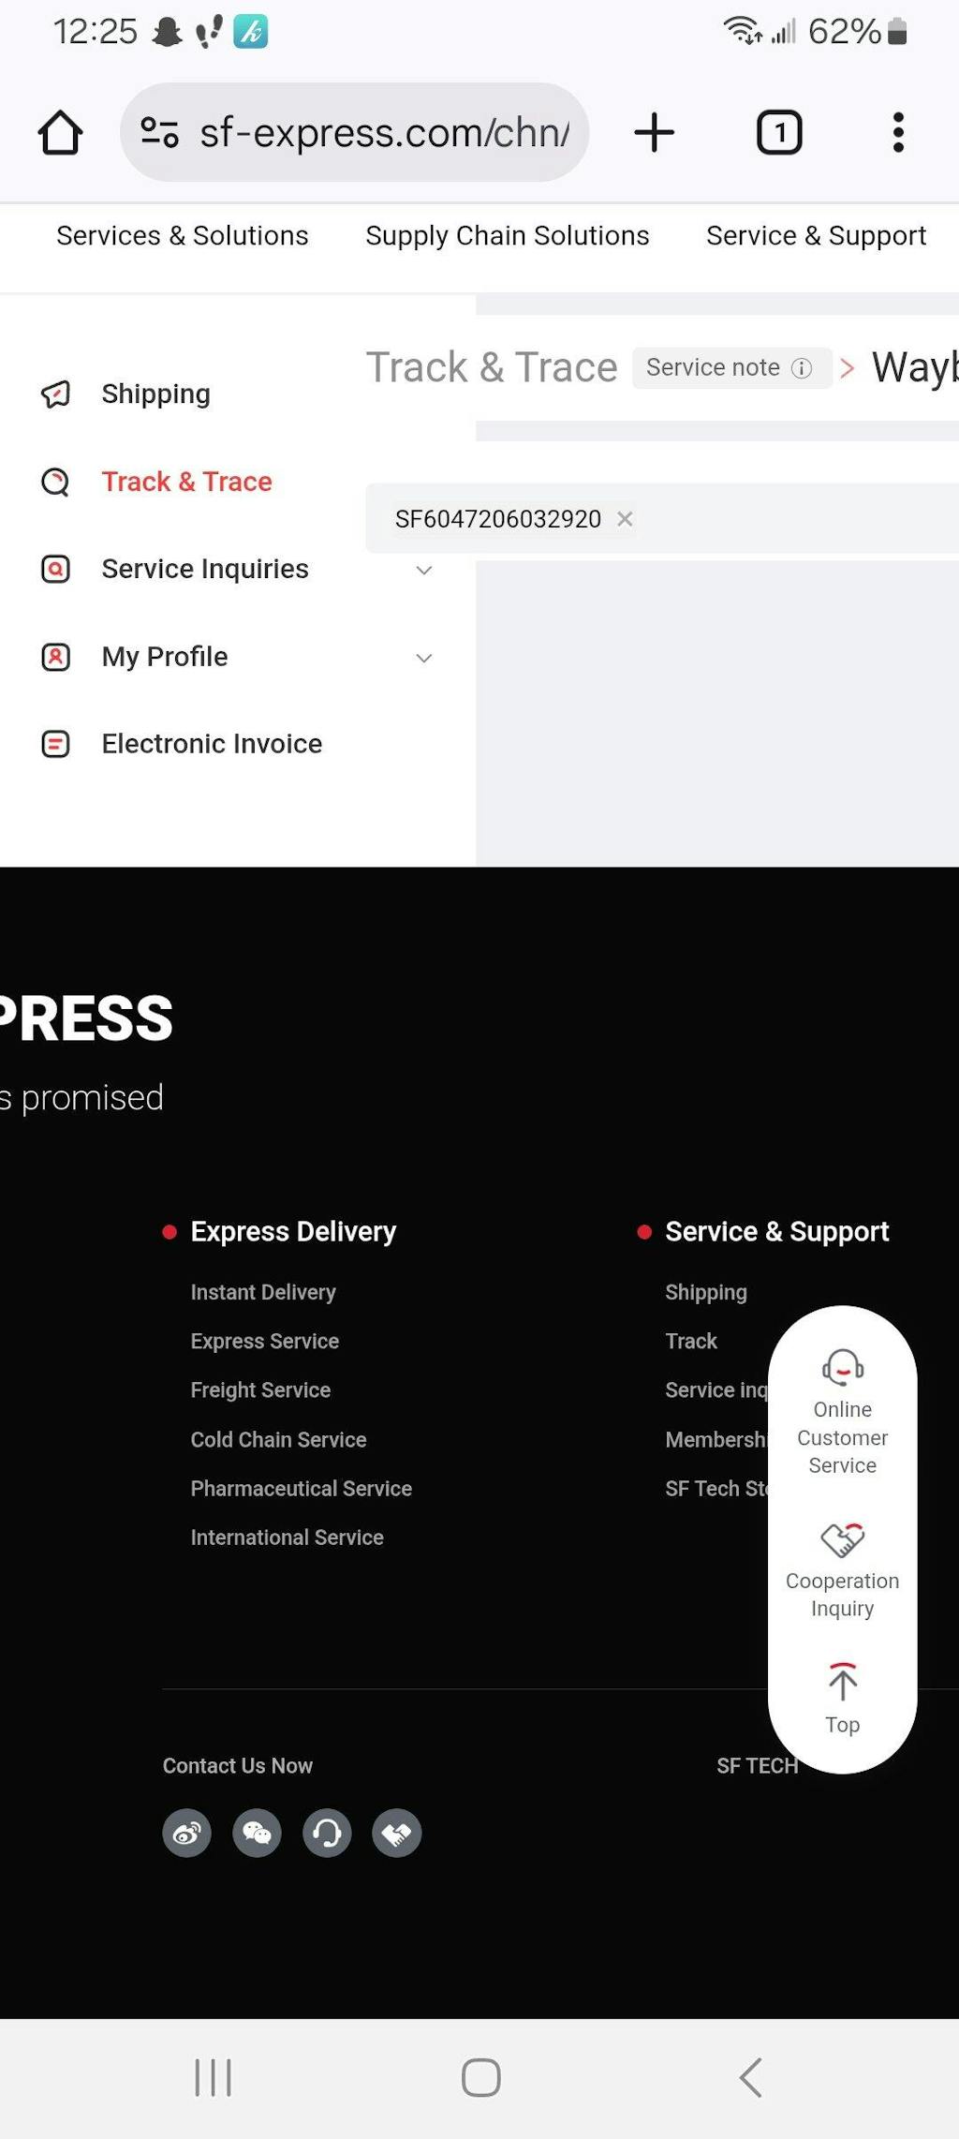Tap the browser home icon
Screen dimensions: 959x2139
pos(60,132)
